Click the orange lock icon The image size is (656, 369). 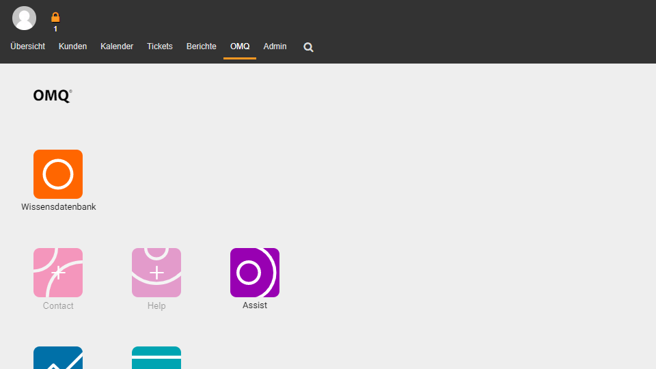[x=55, y=17]
